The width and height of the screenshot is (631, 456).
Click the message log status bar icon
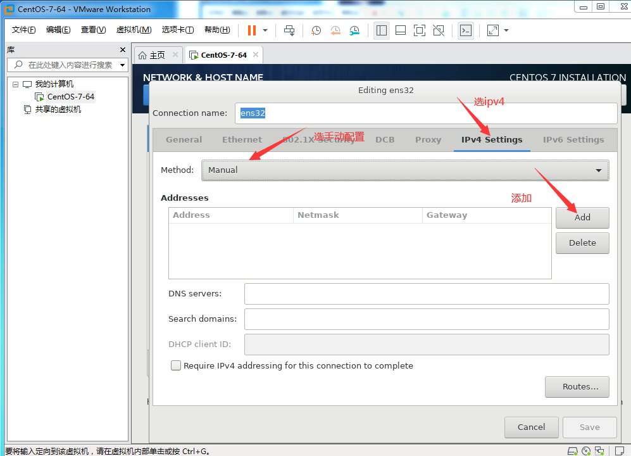[x=620, y=450]
